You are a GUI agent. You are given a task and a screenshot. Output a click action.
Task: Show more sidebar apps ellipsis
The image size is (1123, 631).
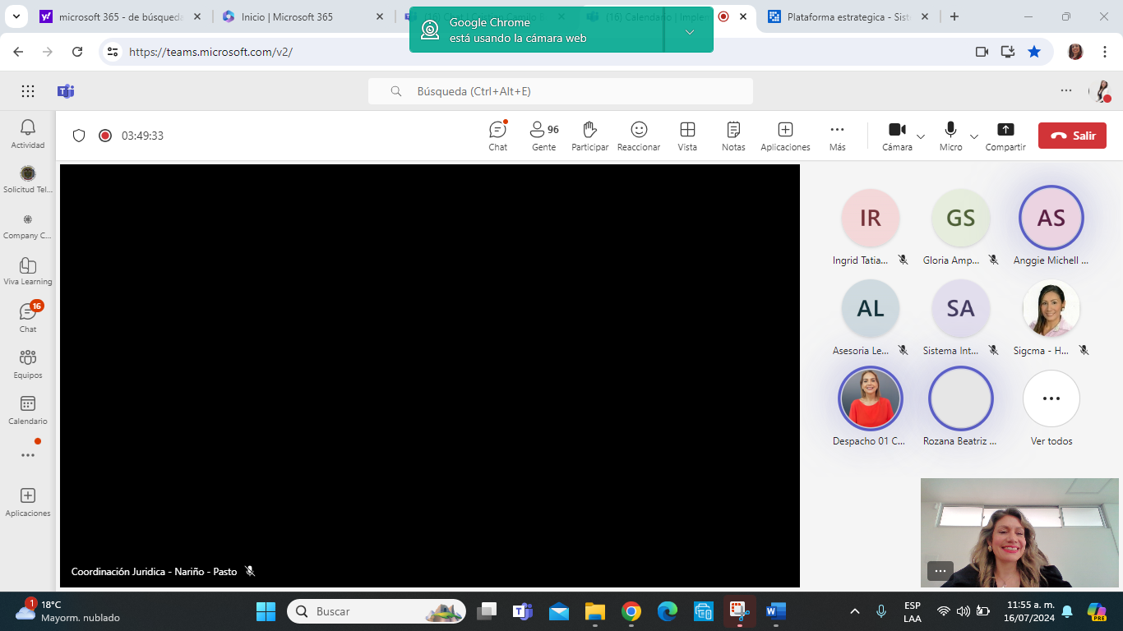[x=28, y=455]
